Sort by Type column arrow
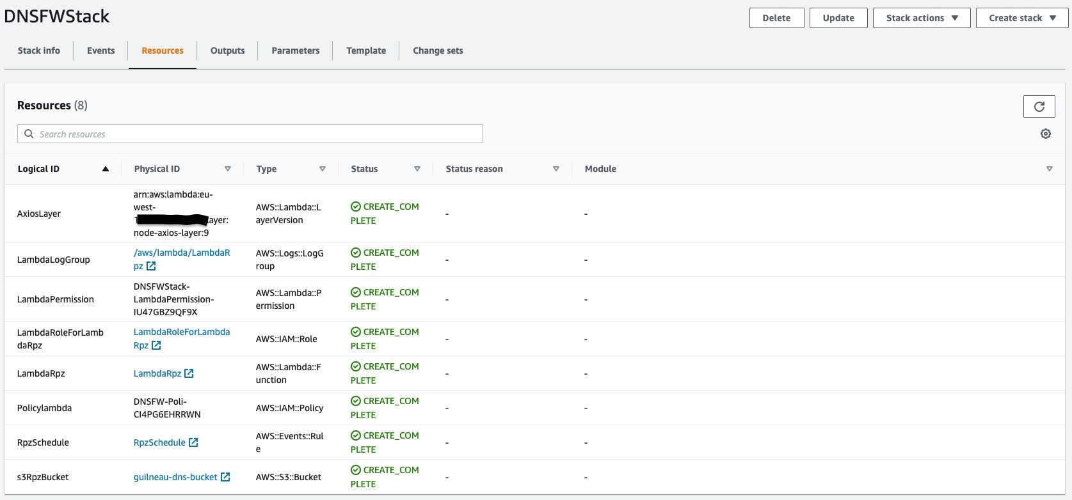The height and width of the screenshot is (500, 1072). pos(323,169)
